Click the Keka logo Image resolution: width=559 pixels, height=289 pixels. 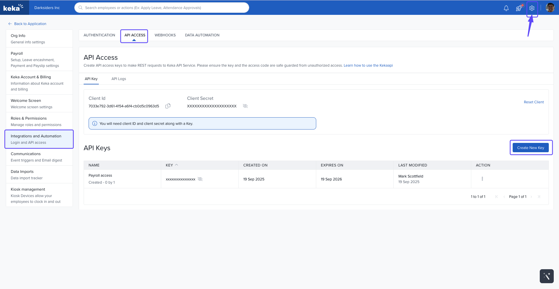pyautogui.click(x=13, y=8)
